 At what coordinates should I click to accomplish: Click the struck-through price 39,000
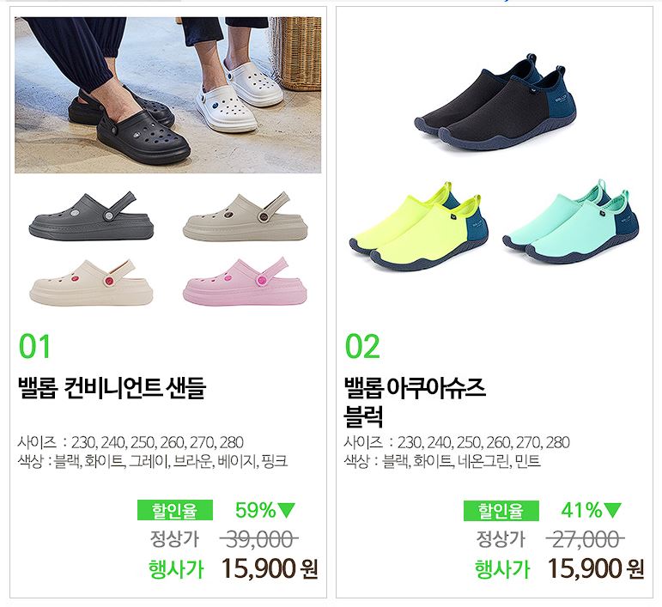tap(259, 539)
